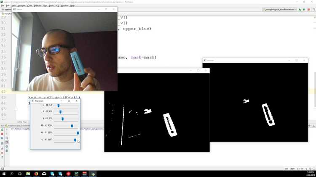316x177 pixels.
Task: Click the Print icon in Run panel
Action: [x=7, y=147]
